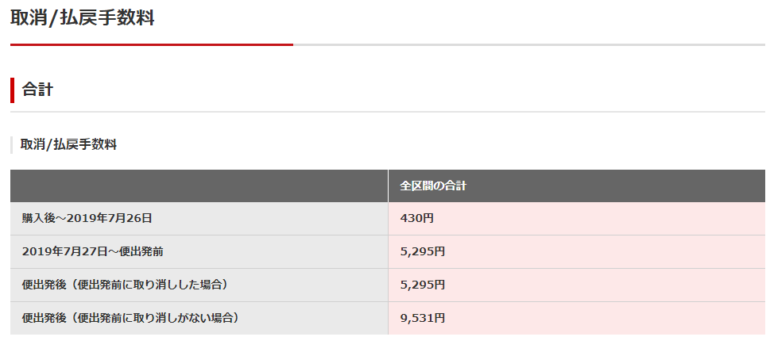The height and width of the screenshot is (356, 770).
Task: Click the gray bar left of 取消/払戻手数料 sub-heading
Action: 11,145
